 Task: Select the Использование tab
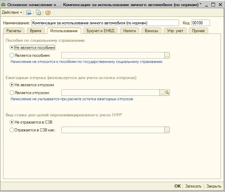tap(64, 31)
